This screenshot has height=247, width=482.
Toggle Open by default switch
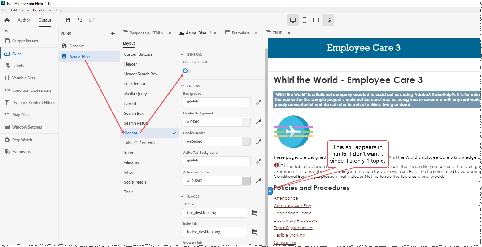[187, 71]
